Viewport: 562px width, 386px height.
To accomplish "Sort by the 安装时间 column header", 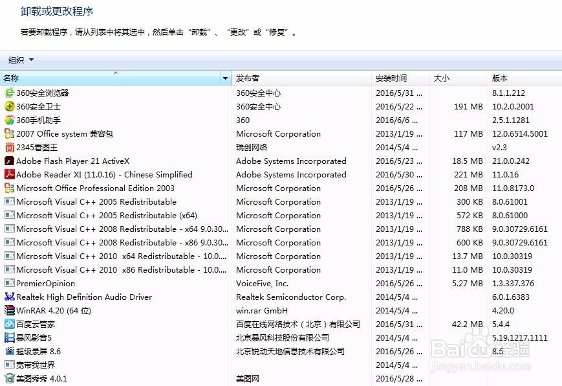I will pyautogui.click(x=401, y=78).
